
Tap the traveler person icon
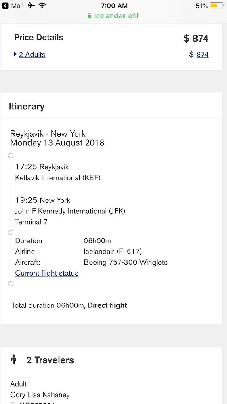coord(14,359)
